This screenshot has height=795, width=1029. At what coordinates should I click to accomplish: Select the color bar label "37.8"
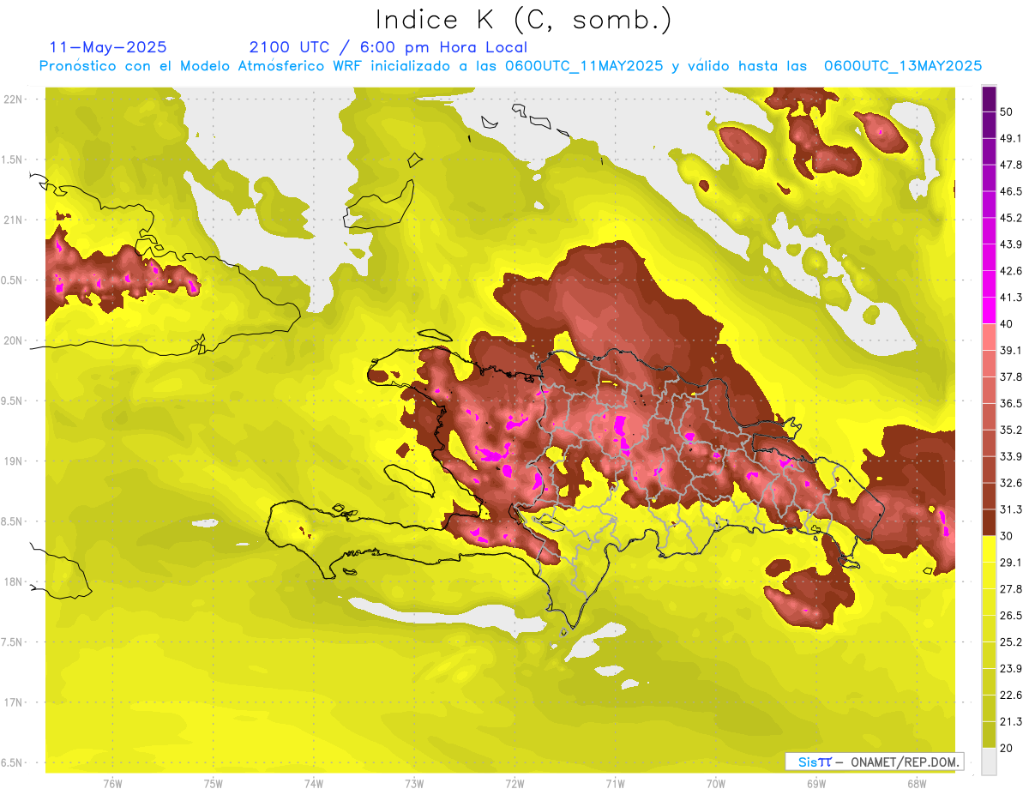click(1011, 376)
